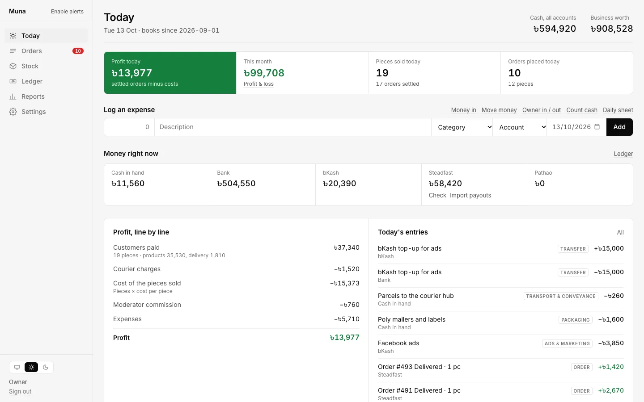Click the Ledger link beside Money right now

point(623,154)
